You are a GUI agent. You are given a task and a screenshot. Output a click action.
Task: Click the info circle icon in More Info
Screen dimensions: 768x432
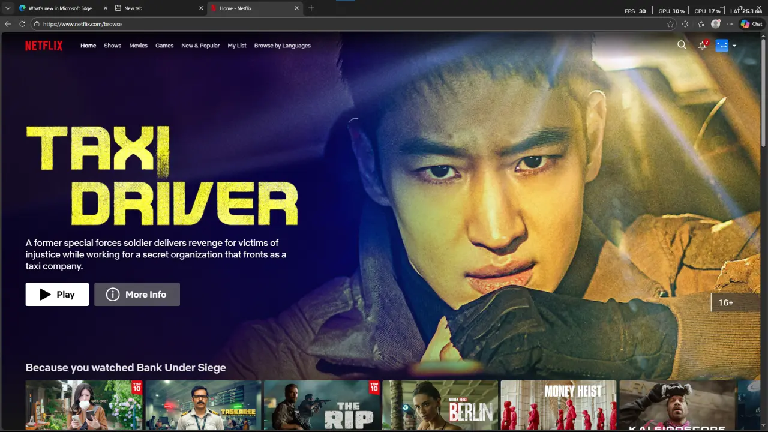[113, 295]
